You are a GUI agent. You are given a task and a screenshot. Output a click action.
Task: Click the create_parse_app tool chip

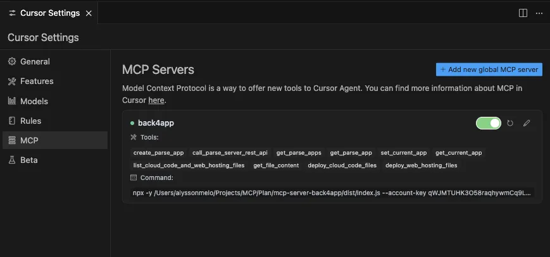click(x=159, y=153)
